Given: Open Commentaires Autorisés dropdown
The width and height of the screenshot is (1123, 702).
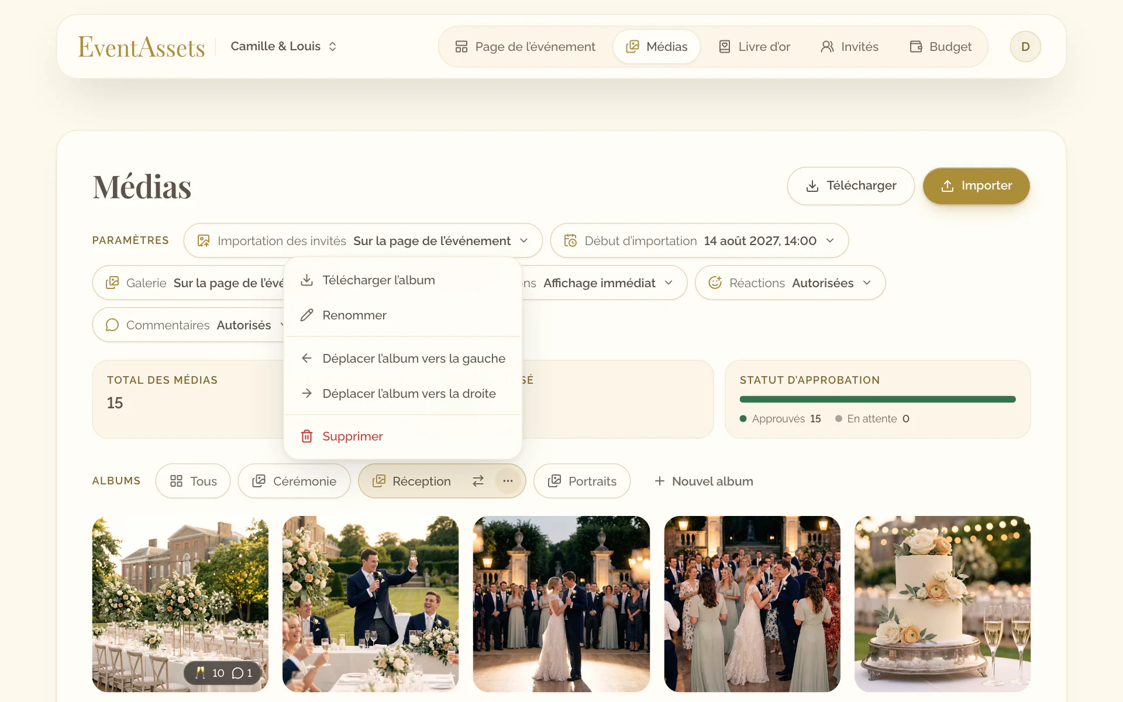Looking at the screenshot, I should pos(188,325).
